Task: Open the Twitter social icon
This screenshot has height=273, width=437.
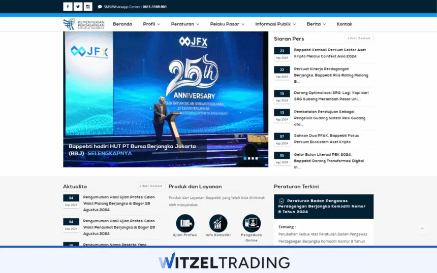Action: (78, 7)
